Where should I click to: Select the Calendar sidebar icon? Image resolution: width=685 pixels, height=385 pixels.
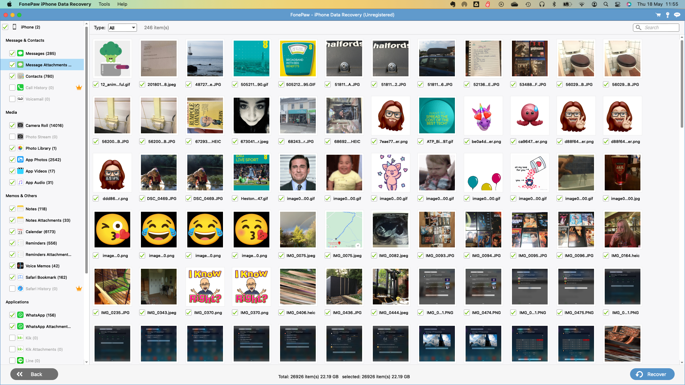point(20,231)
